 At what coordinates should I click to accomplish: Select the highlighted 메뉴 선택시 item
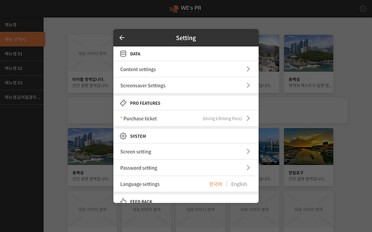pos(22,40)
